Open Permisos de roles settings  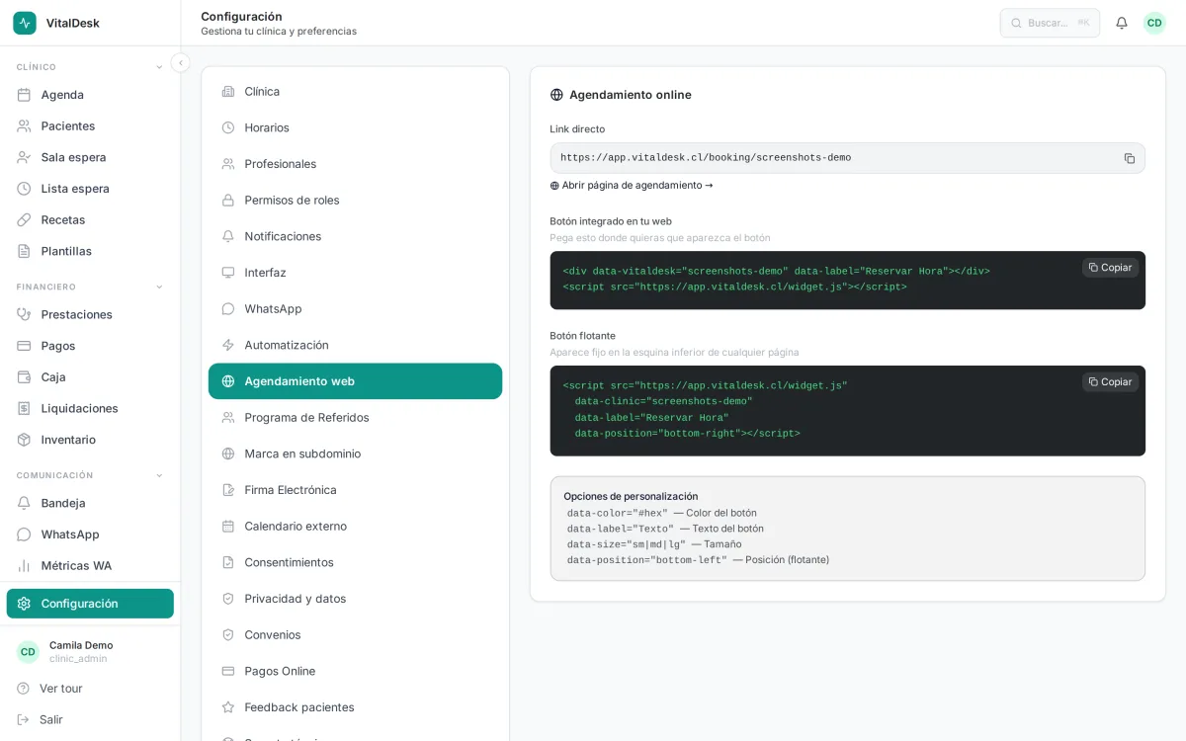click(355, 200)
